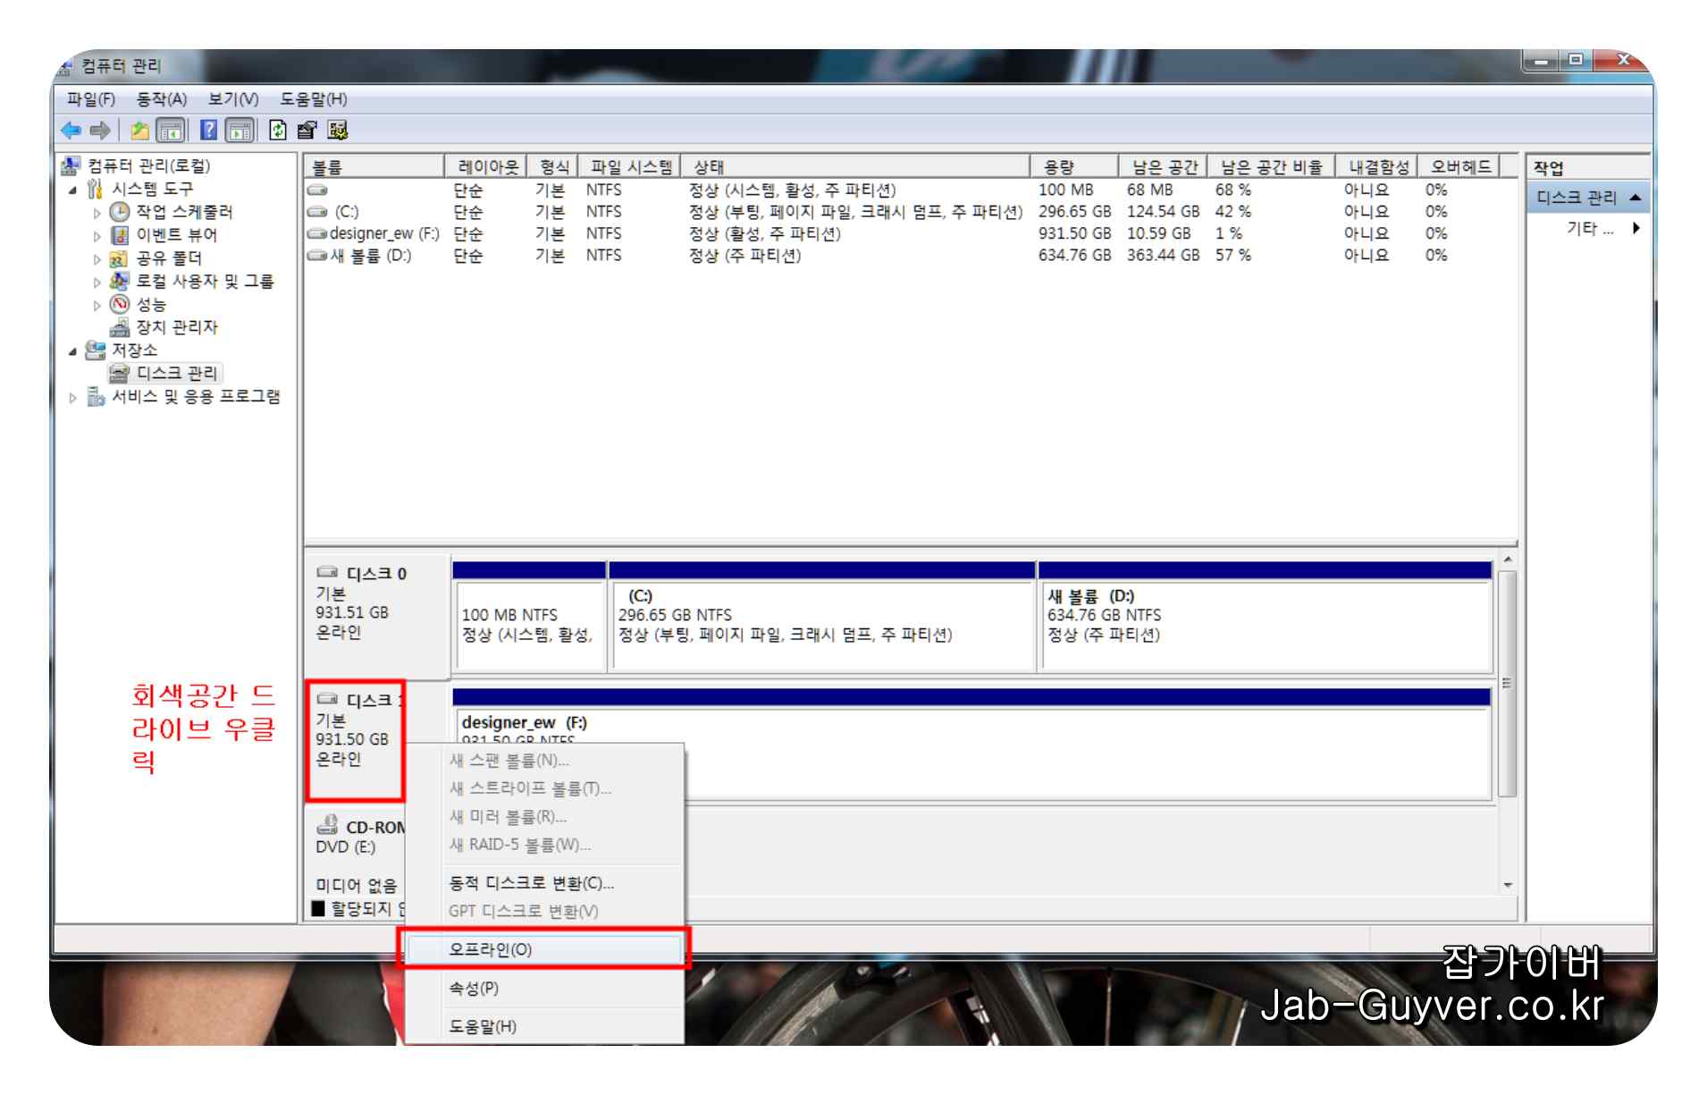Screen dimensions: 1707x1095
Task: Select the 새 볼륨 (D:) partition block
Action: 1265,617
